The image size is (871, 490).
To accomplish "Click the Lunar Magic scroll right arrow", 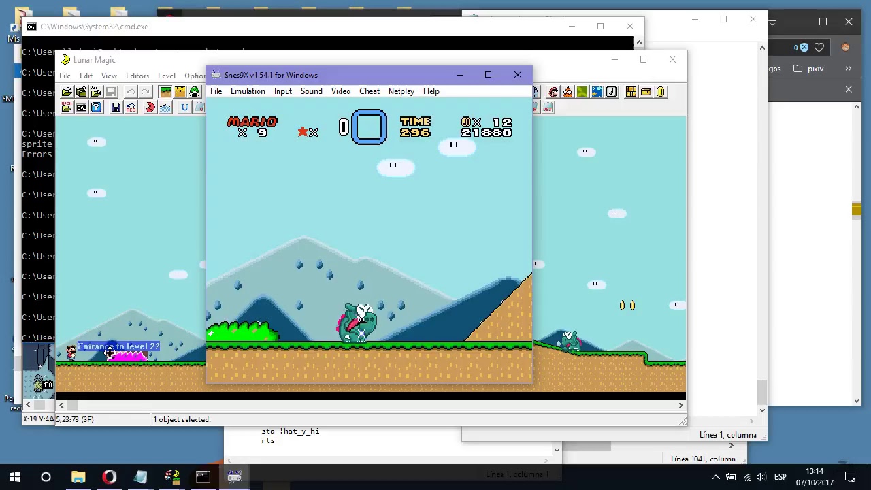I will tap(680, 406).
